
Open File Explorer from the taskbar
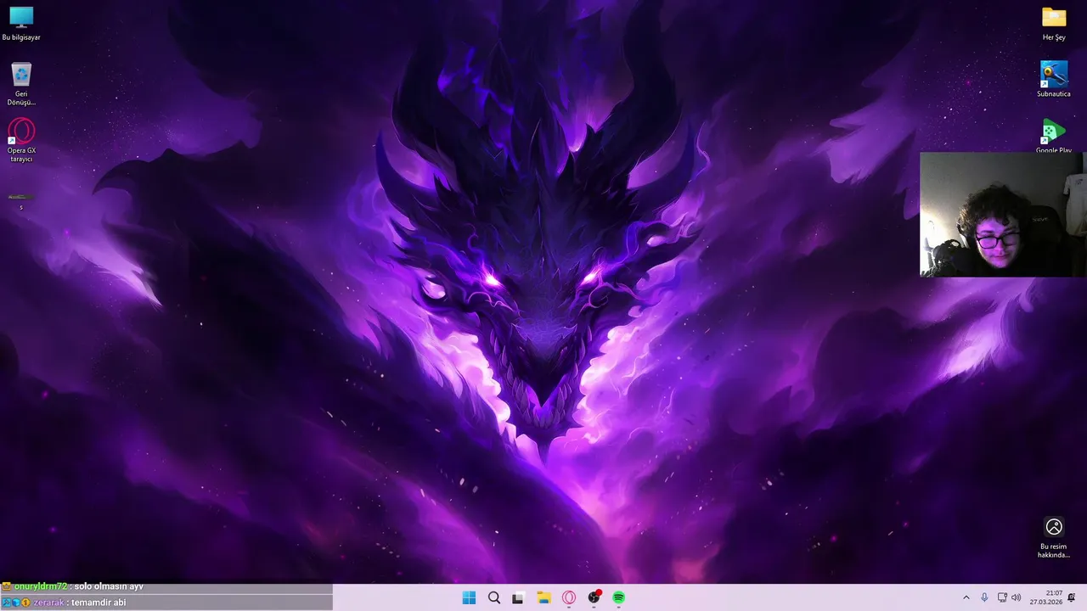click(x=543, y=597)
